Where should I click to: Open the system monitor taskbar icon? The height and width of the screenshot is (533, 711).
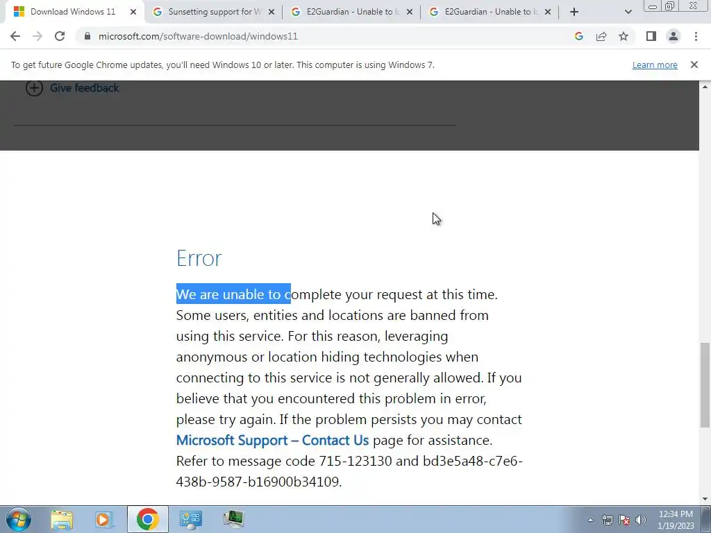coord(234,519)
